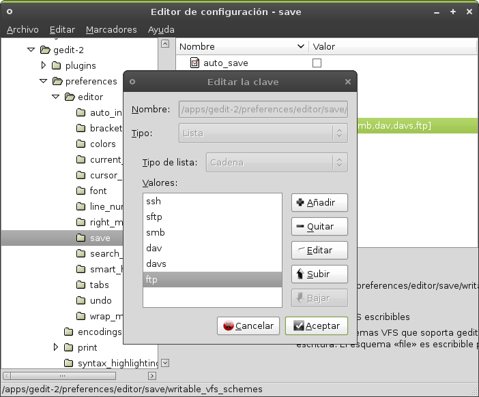The height and width of the screenshot is (397, 479).
Task: Select the tabs tree item
Action: coord(100,285)
